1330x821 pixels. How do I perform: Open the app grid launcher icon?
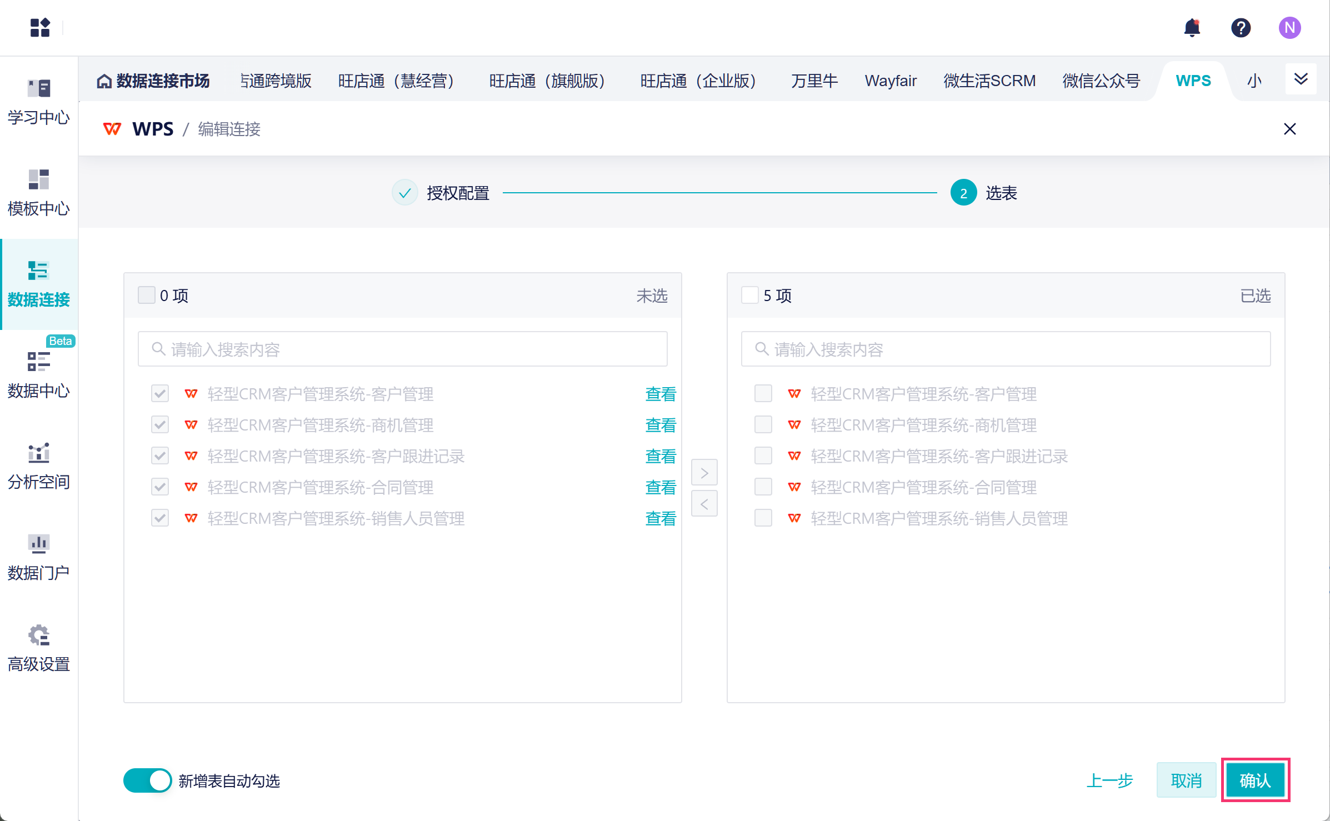tap(40, 27)
